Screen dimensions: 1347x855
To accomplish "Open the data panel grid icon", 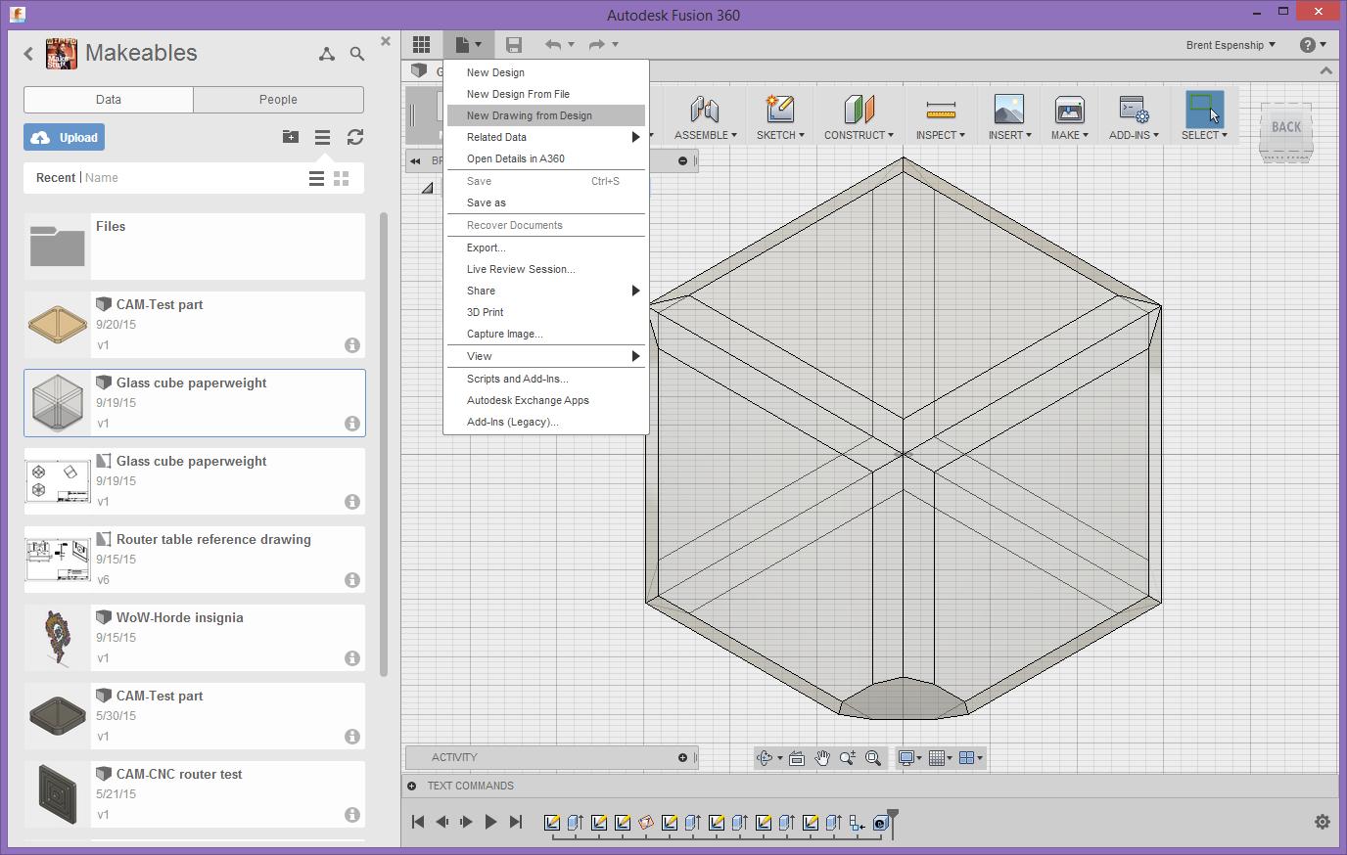I will pyautogui.click(x=421, y=44).
